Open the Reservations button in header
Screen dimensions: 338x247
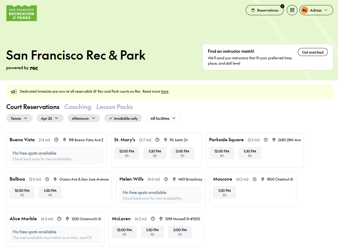pos(264,10)
